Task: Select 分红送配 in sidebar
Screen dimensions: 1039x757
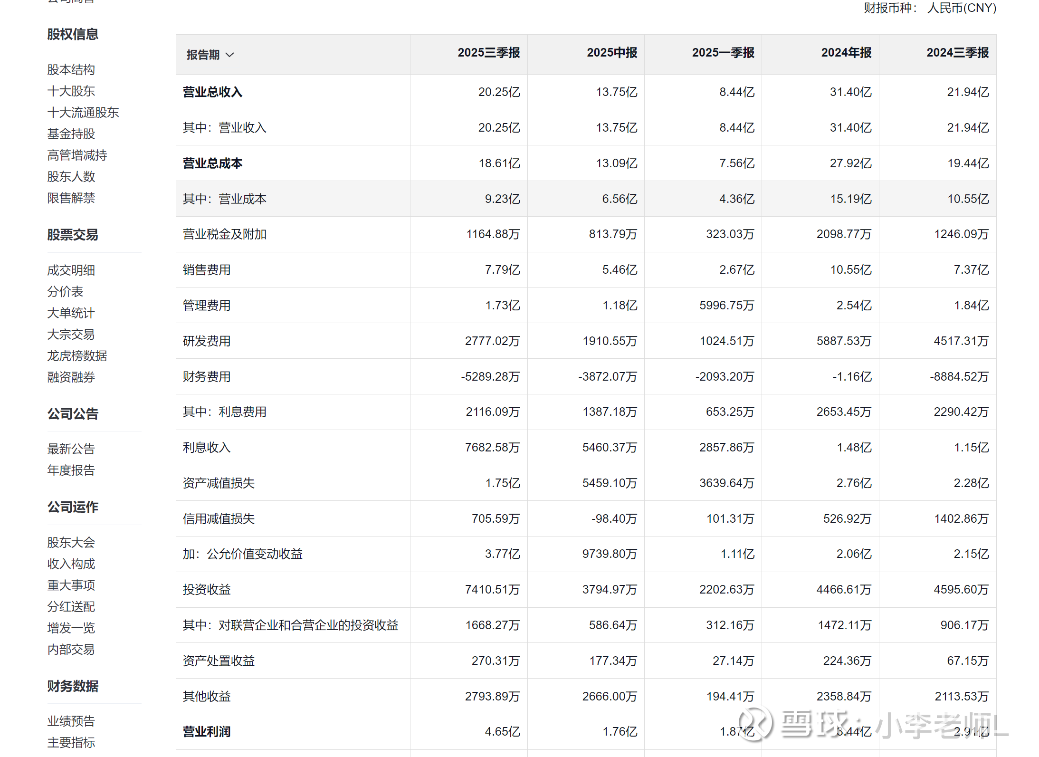Action: (x=71, y=607)
